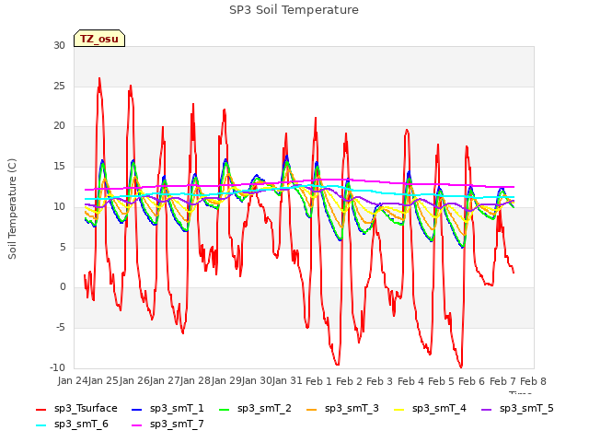
Task: Click the Feb 3 x-axis tick label
Action: point(379,381)
